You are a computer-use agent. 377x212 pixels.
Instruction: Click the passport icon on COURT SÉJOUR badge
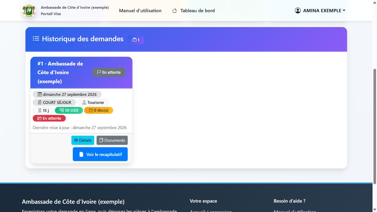pos(40,102)
